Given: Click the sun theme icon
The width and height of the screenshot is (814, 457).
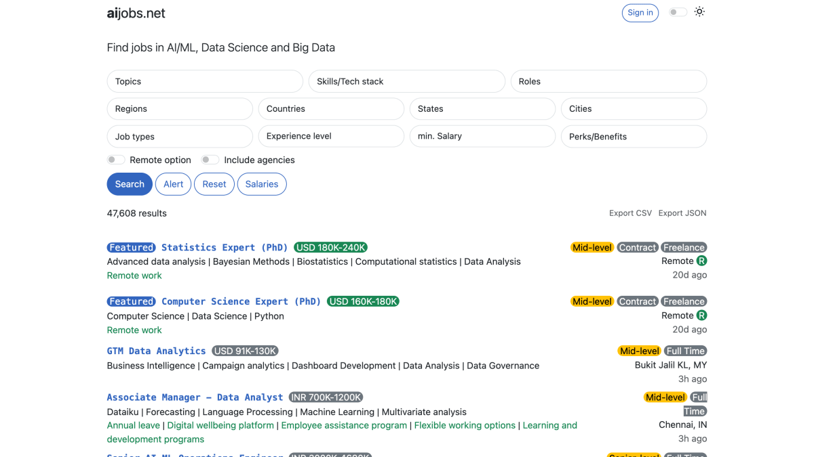Looking at the screenshot, I should click(x=699, y=12).
